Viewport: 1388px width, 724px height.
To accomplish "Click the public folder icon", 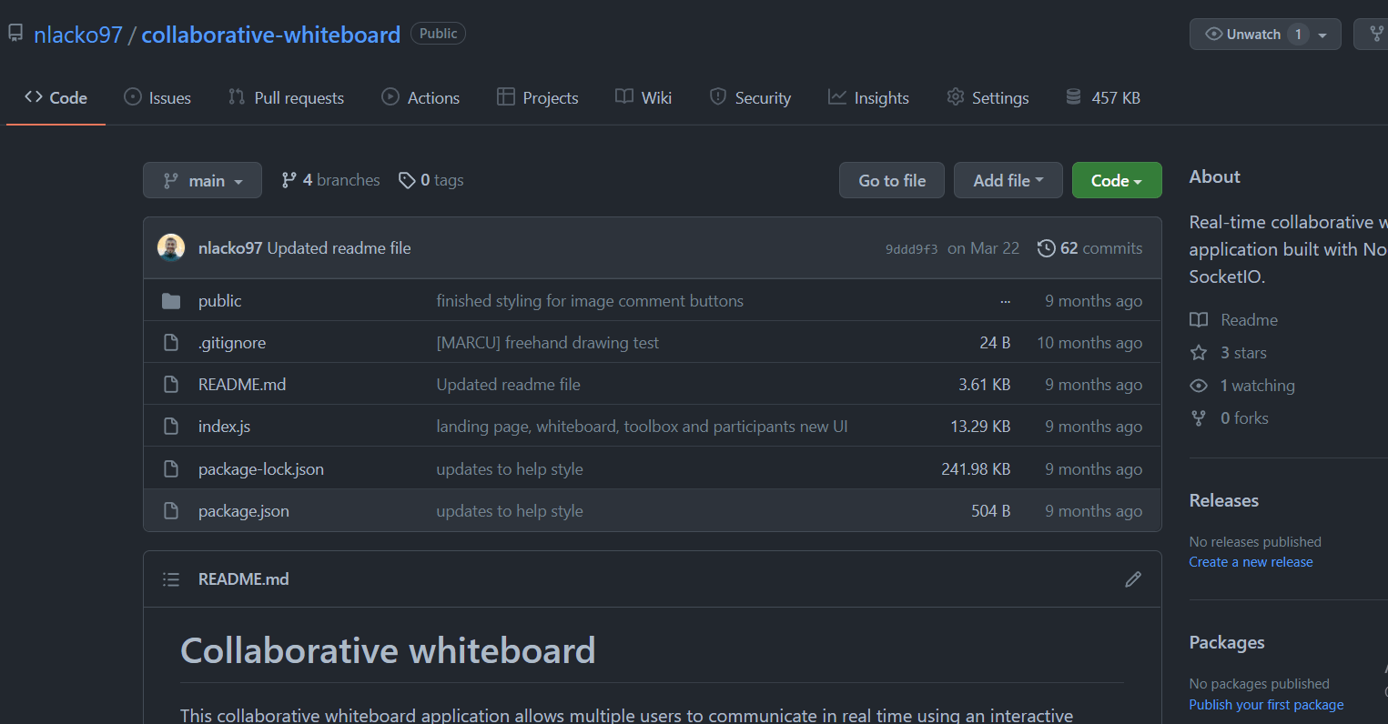I will pyautogui.click(x=171, y=301).
